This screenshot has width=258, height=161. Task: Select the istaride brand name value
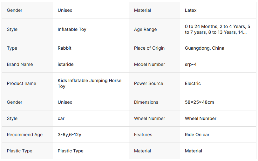65,64
